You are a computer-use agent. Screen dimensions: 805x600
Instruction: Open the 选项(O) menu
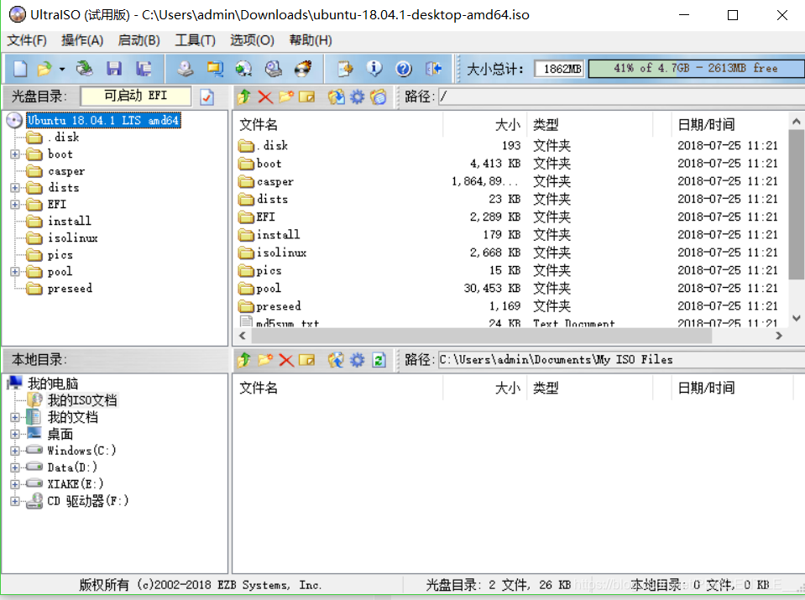252,40
